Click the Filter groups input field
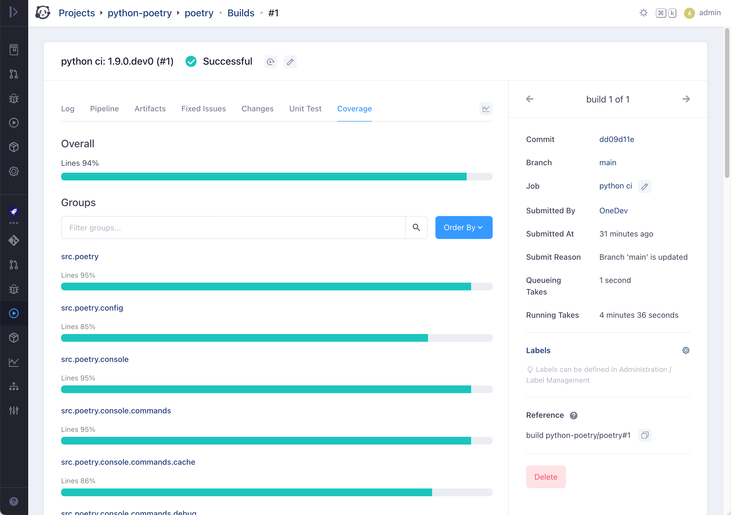Screen dimensions: 731x515 click(233, 227)
